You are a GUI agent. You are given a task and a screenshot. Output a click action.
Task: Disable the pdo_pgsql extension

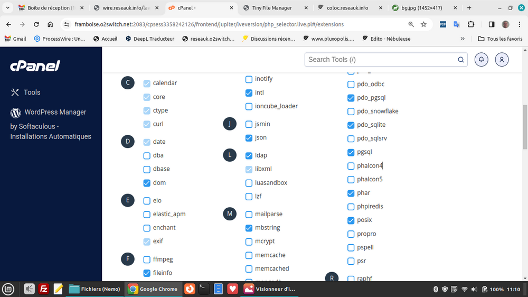tap(351, 98)
